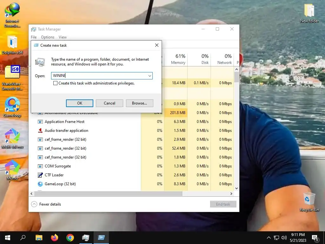The image size is (325, 244).
Task: Click the Create new task taskbar icon
Action: tap(101, 238)
